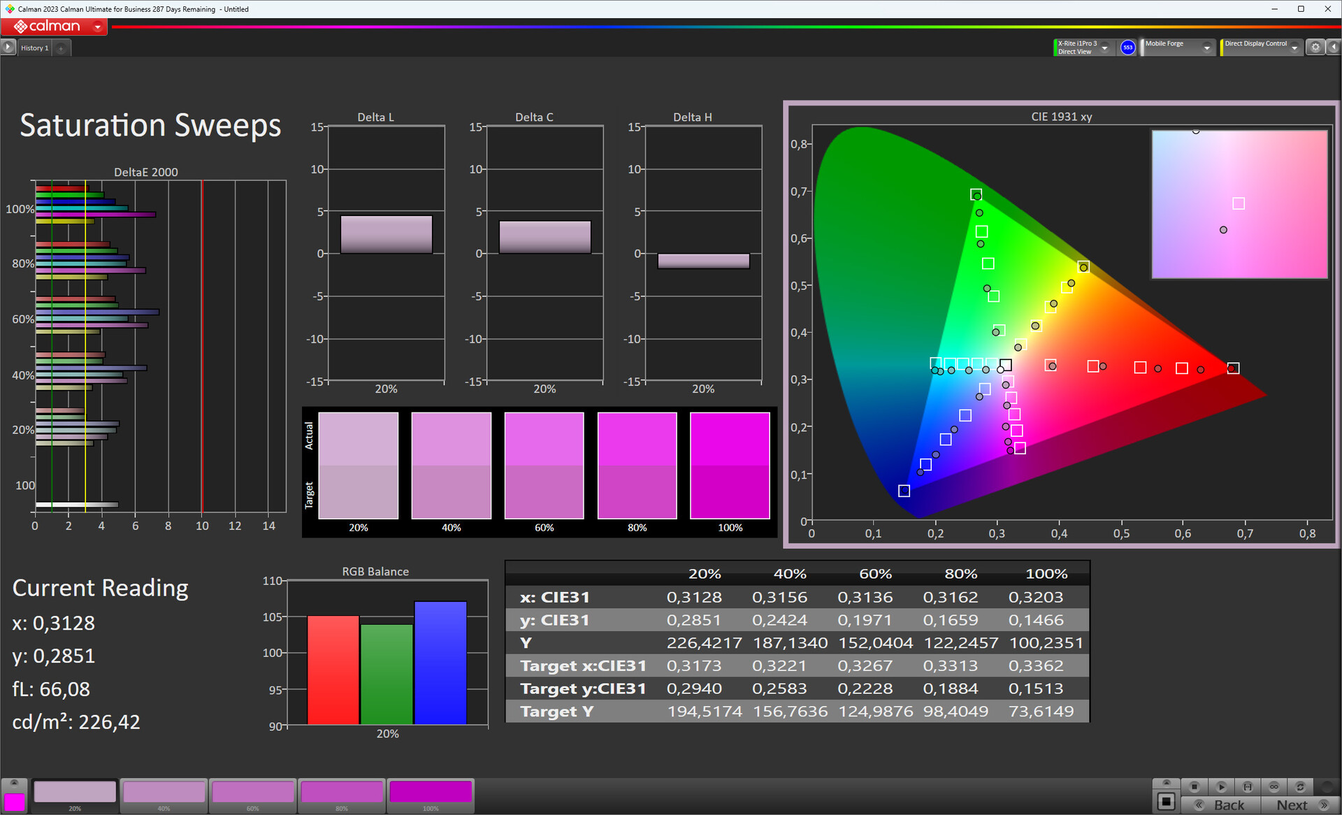
Task: Minimize the Calman window
Action: point(1275,9)
